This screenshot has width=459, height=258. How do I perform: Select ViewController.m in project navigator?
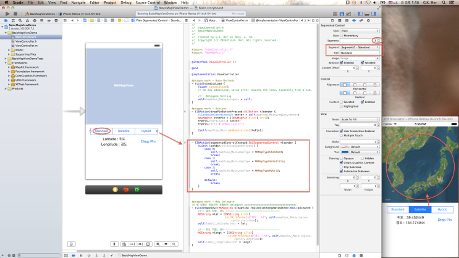pos(25,46)
